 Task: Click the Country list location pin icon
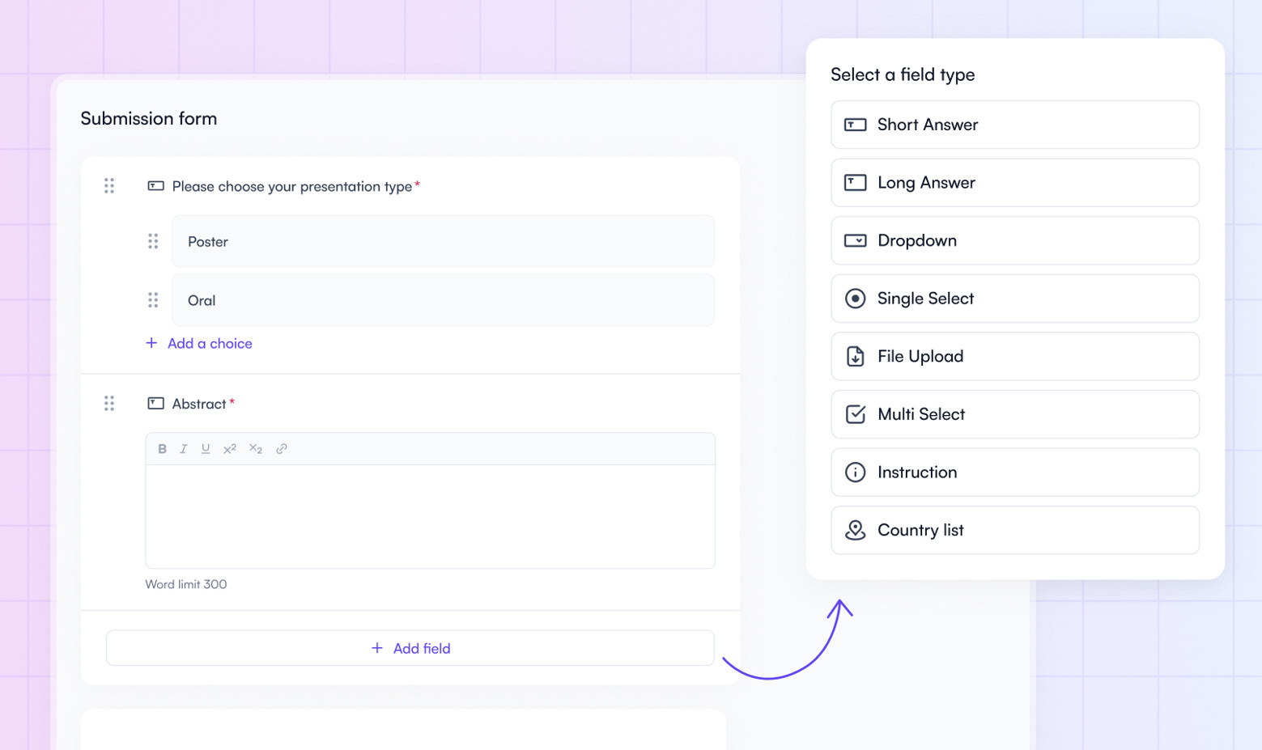point(855,530)
